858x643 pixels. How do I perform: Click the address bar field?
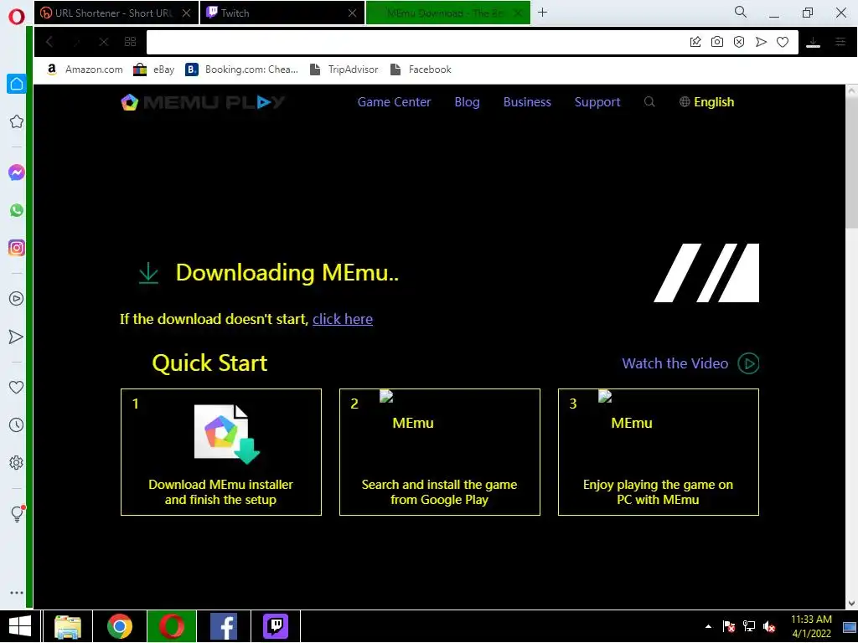(x=416, y=42)
